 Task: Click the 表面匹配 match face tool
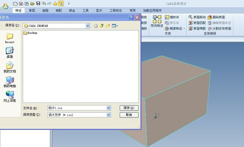coord(197,23)
